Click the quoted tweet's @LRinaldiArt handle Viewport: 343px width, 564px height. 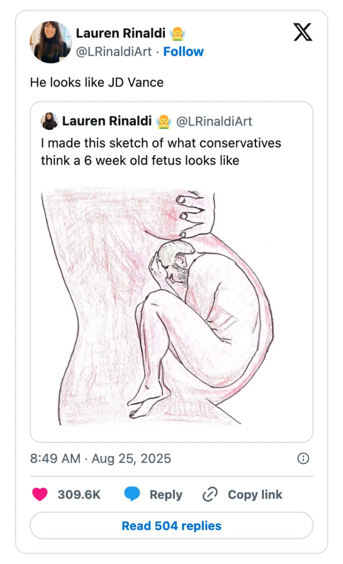[x=215, y=121]
